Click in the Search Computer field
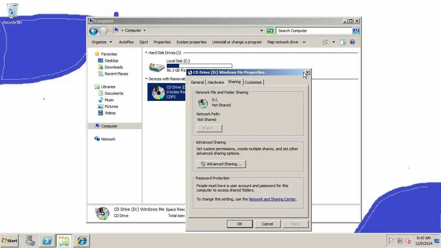The width and height of the screenshot is (441, 248). click(x=314, y=31)
